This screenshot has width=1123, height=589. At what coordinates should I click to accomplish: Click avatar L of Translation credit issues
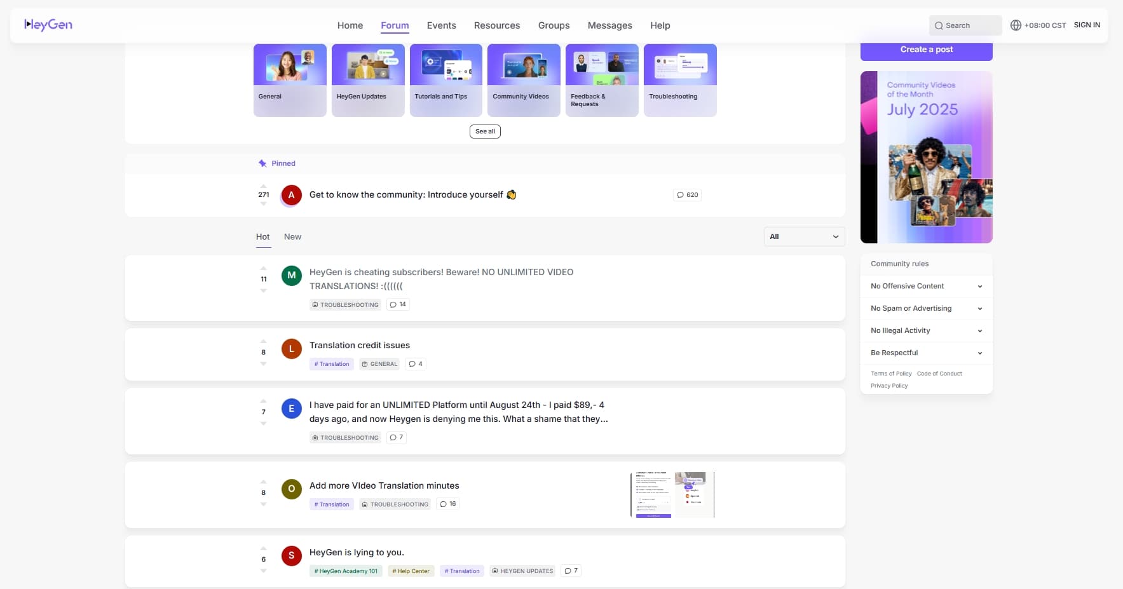pyautogui.click(x=292, y=348)
